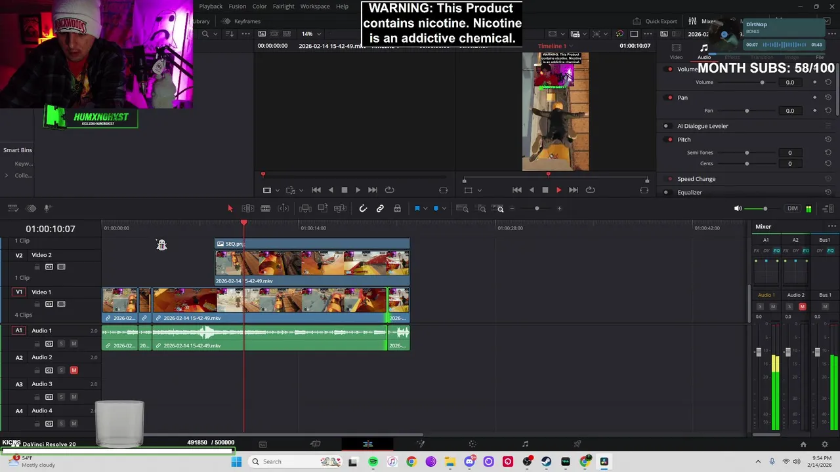Enable the AI Dialogue Leveler toggle

[666, 126]
